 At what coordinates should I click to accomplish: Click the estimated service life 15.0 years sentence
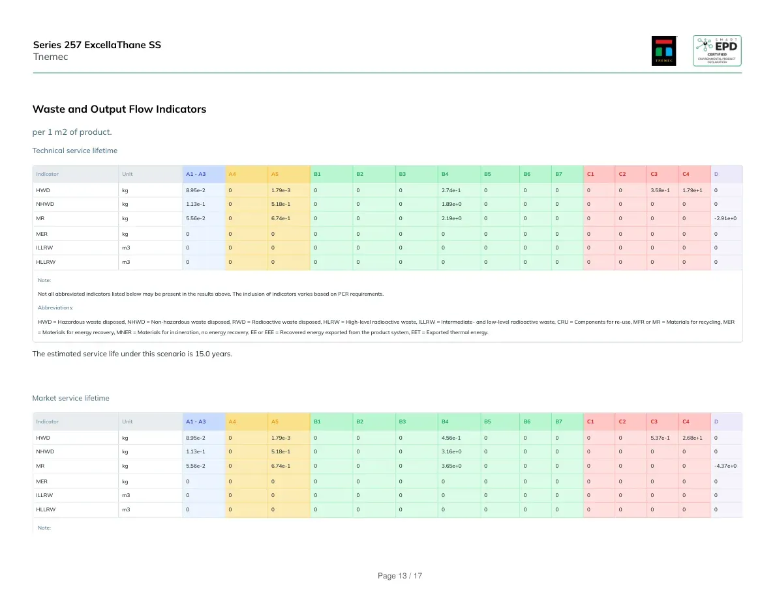tap(132, 354)
